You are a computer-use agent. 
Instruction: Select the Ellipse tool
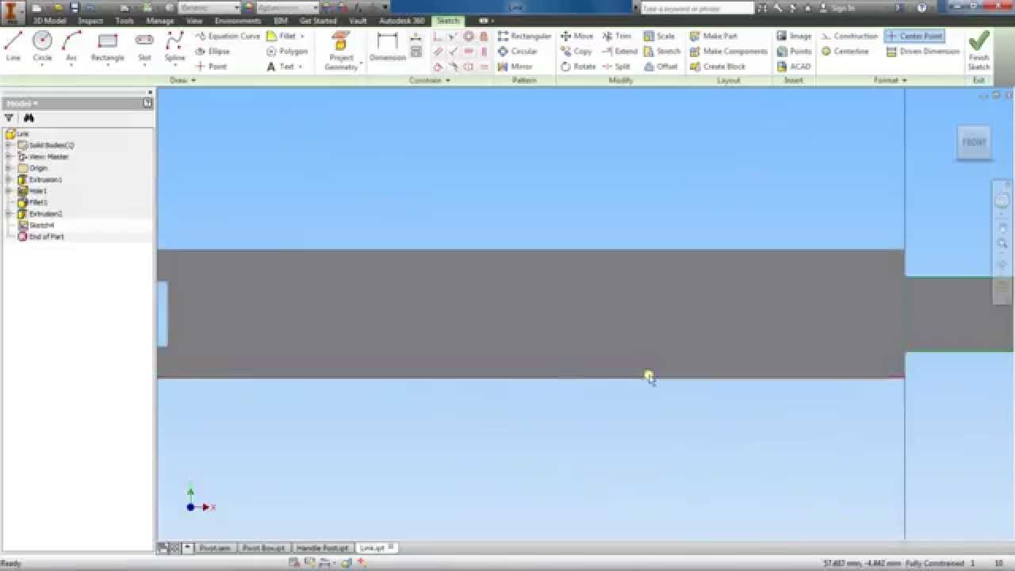213,52
